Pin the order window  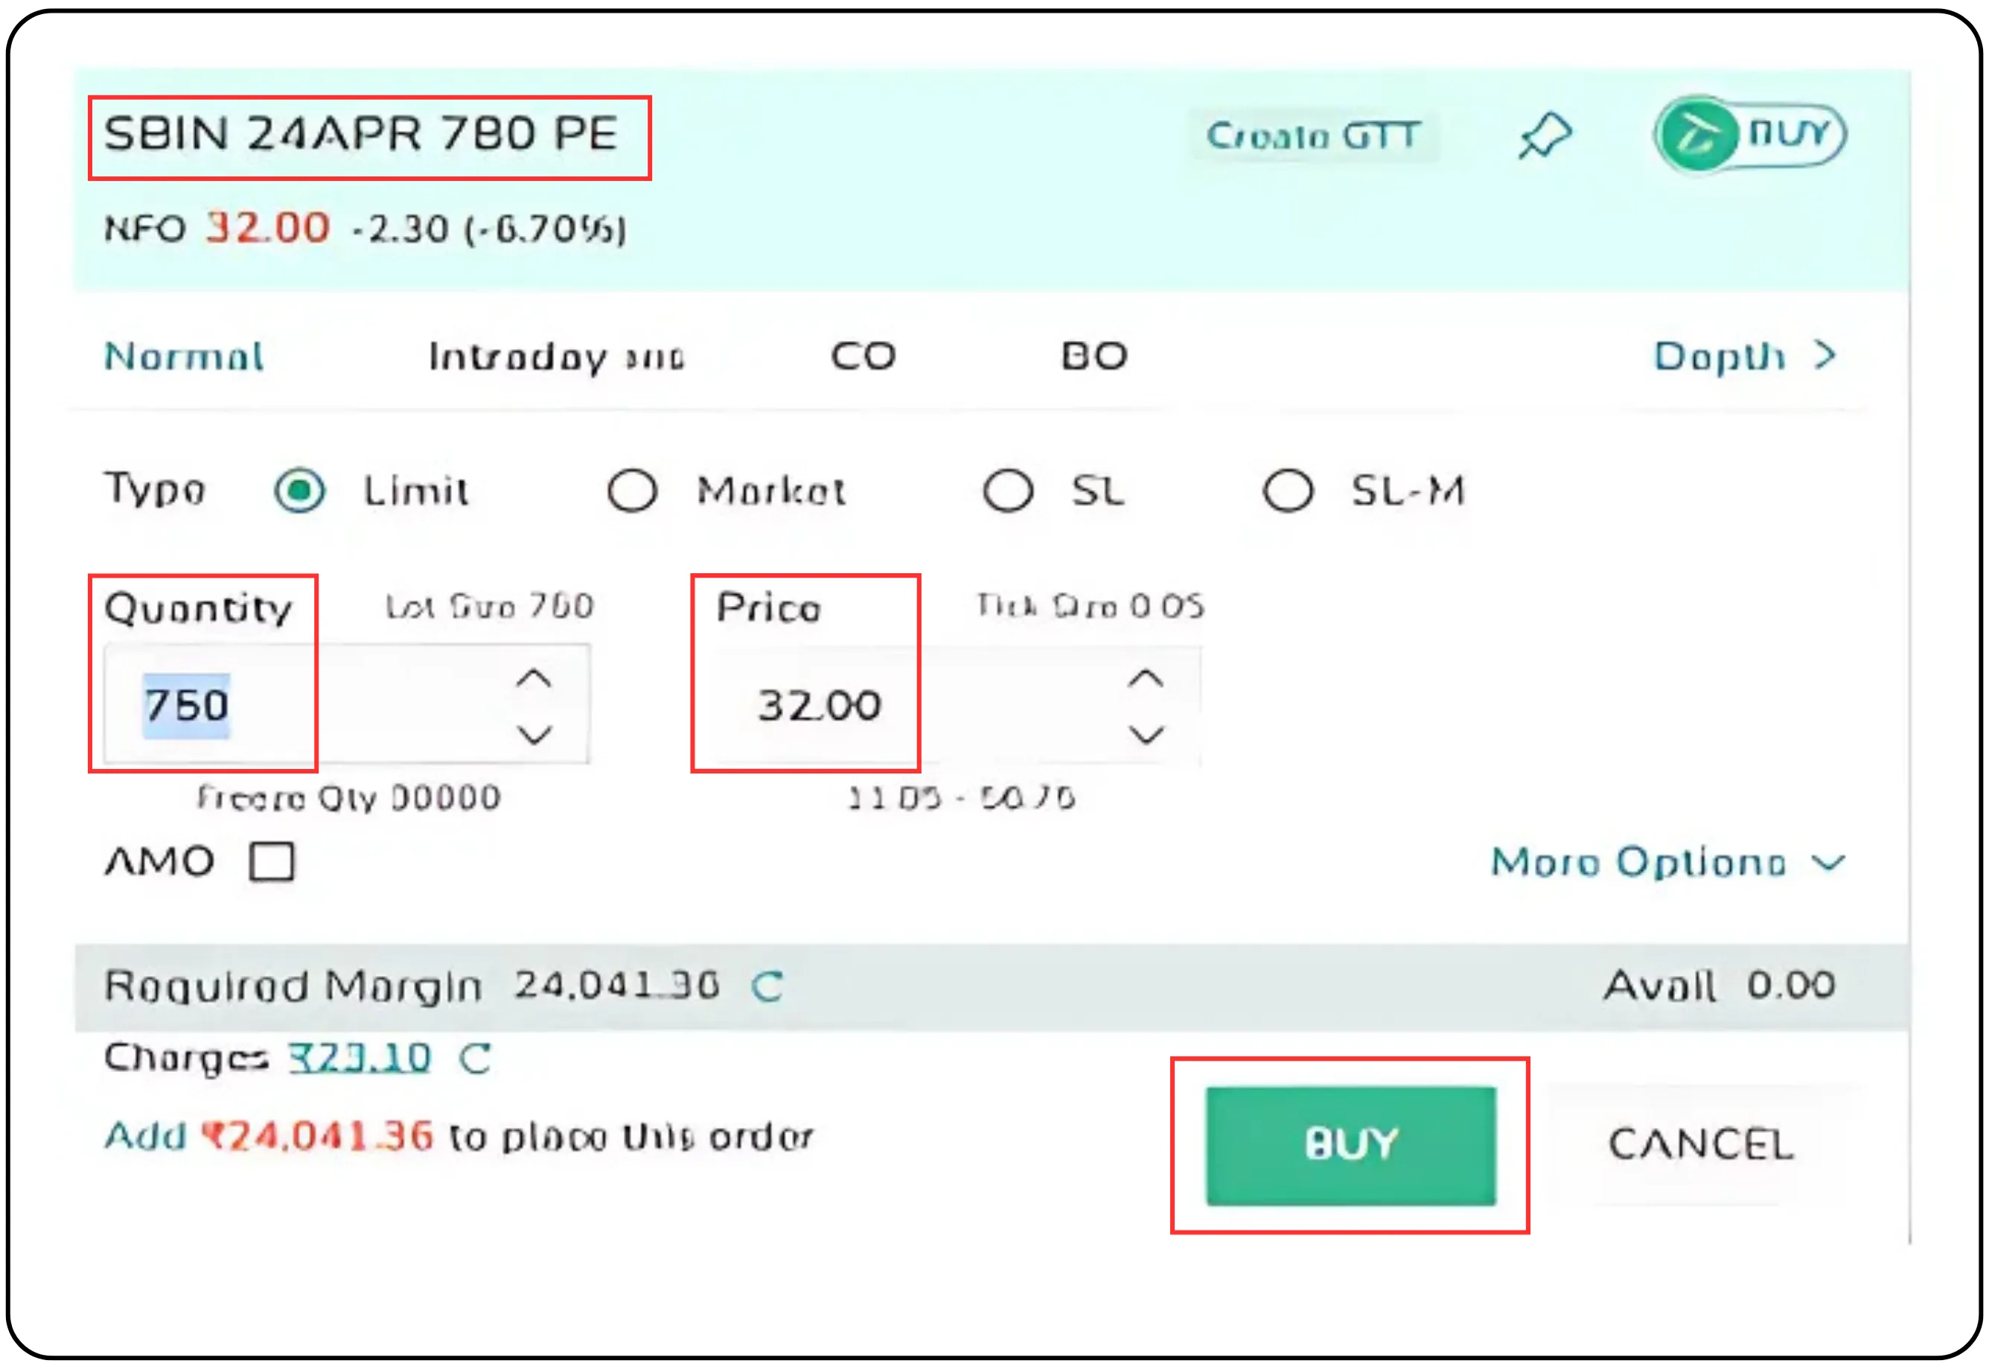pos(1544,135)
